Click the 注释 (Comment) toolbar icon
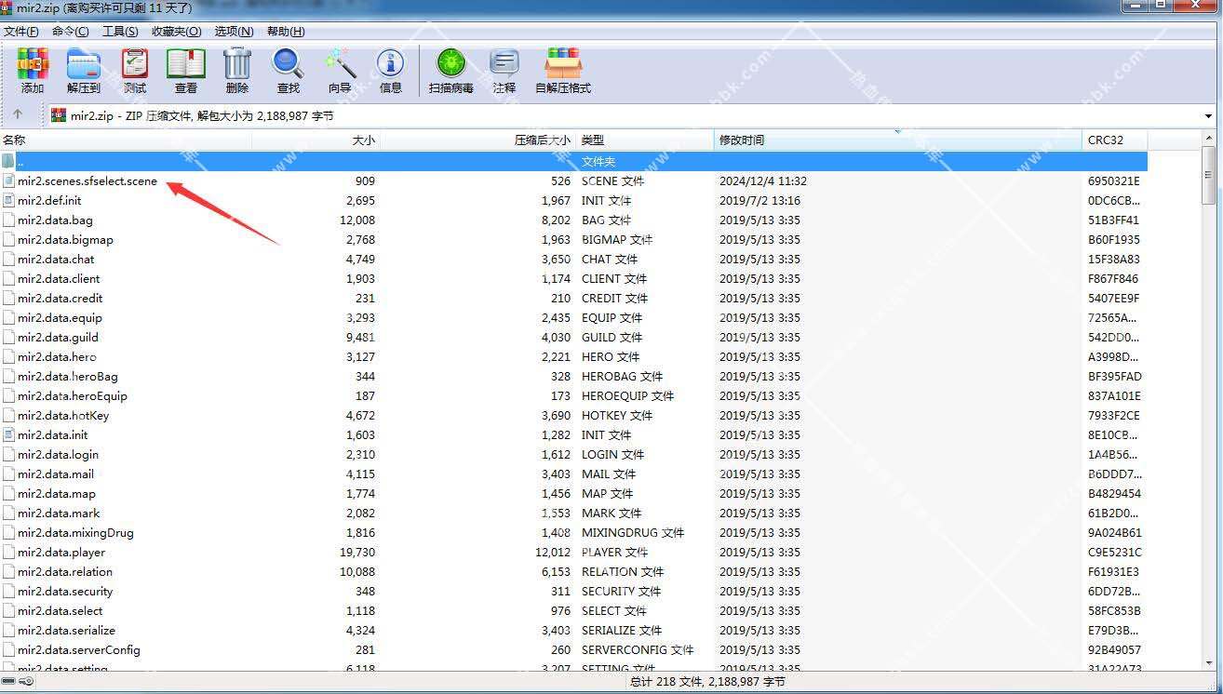The width and height of the screenshot is (1223, 694). [504, 63]
